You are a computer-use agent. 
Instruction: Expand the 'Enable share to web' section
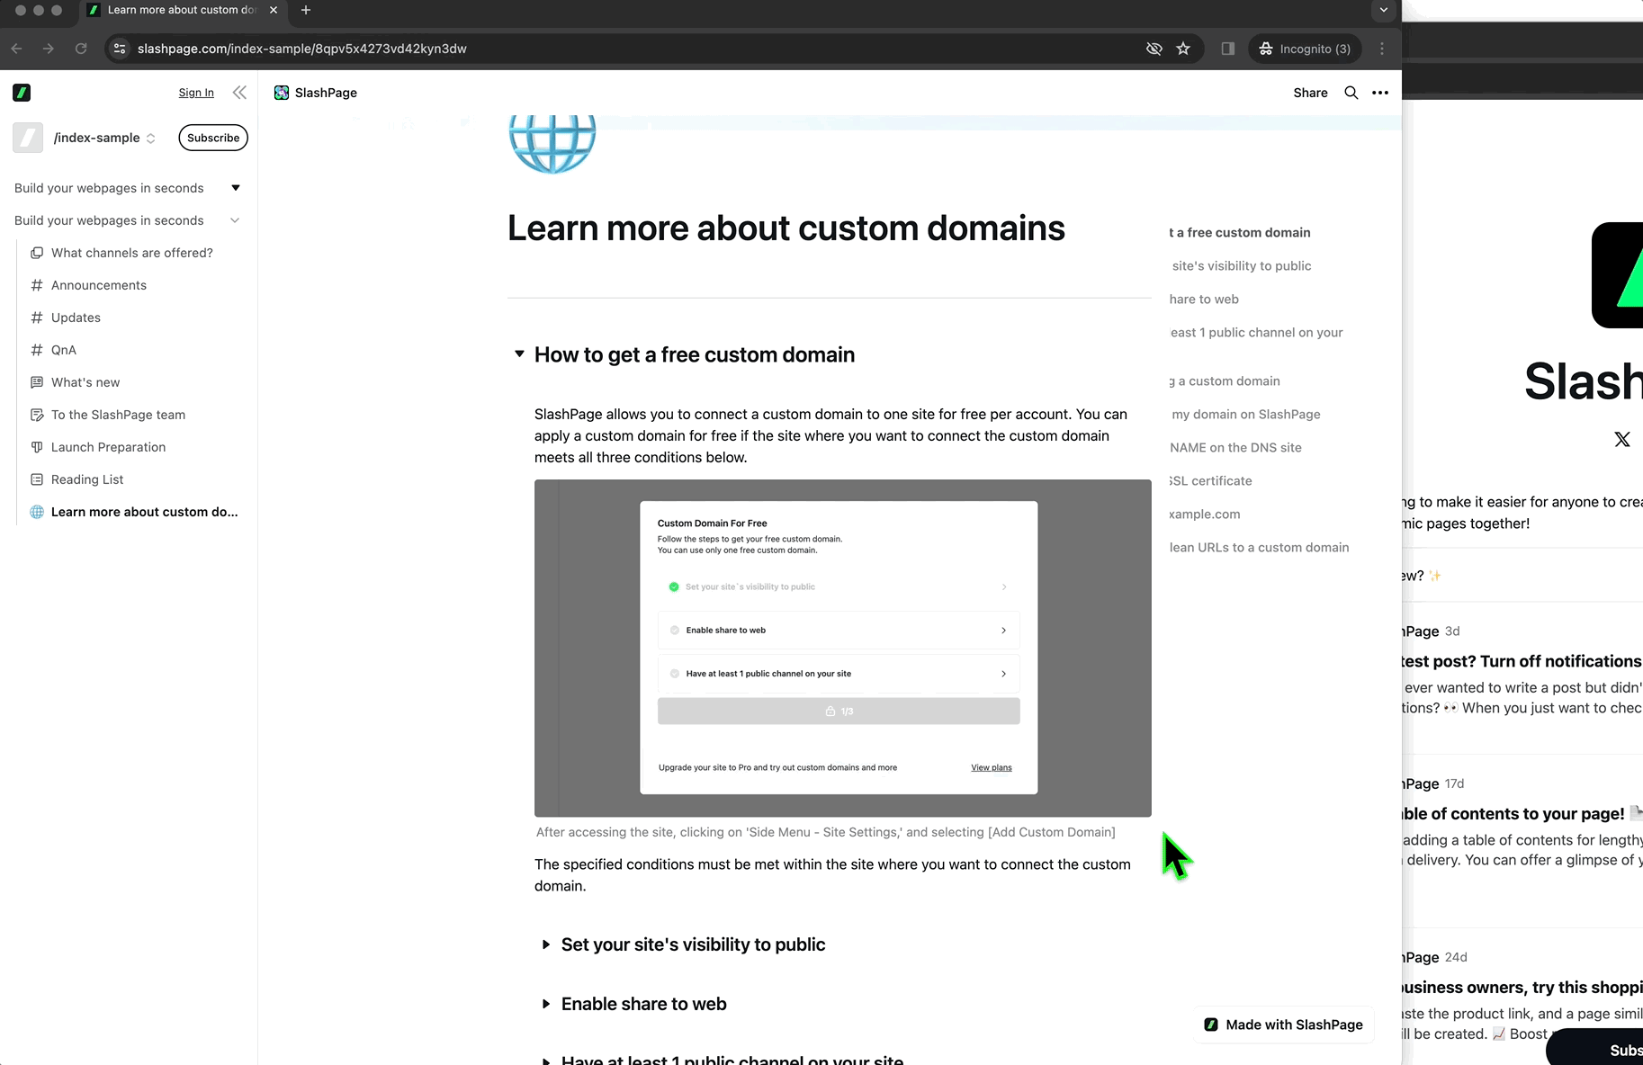[x=545, y=1004]
